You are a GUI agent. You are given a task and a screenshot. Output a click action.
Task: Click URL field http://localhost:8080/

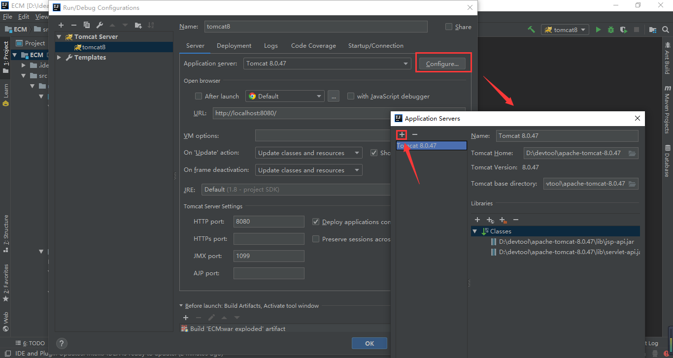click(339, 113)
